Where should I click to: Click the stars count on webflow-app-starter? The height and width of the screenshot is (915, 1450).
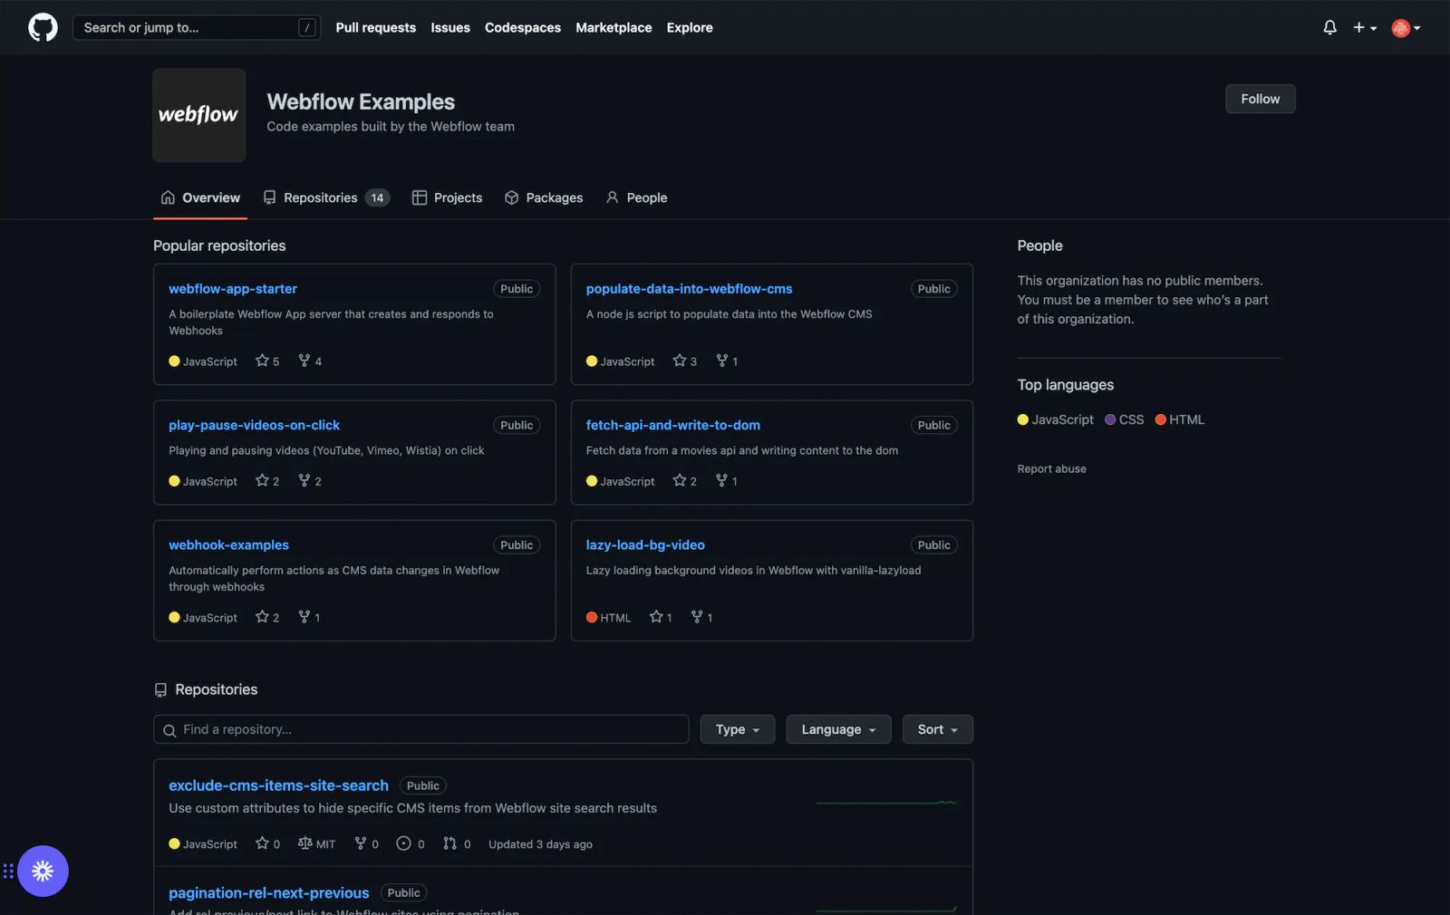point(267,361)
